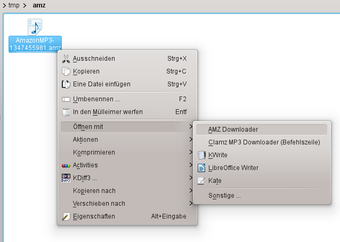340x242 pixels.
Task: Choose Sonstige ... in the submenu
Action: point(262,196)
